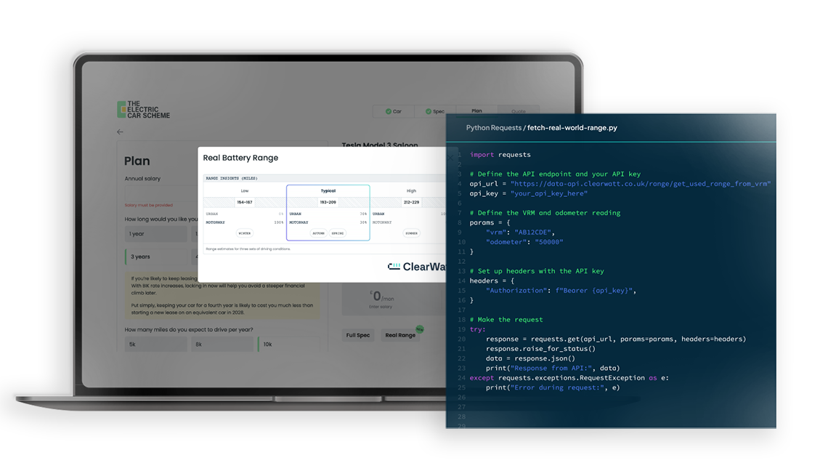828x463 pixels.
Task: Select the 1 year lease option
Action: (155, 234)
